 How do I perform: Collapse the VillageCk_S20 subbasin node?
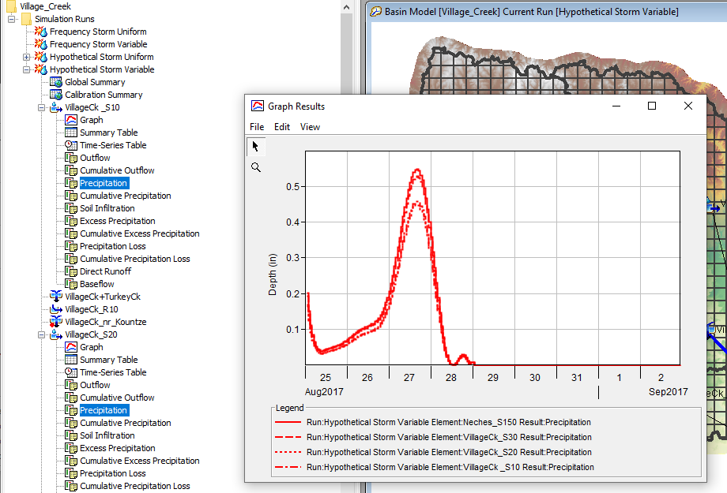(42, 334)
